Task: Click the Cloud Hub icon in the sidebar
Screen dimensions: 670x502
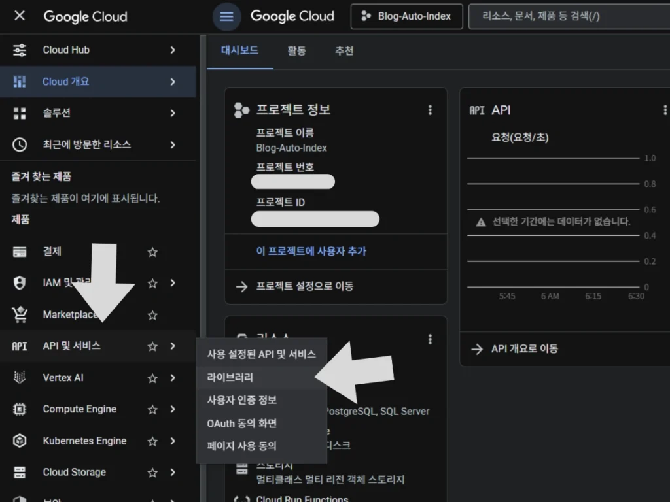Action: [x=20, y=50]
